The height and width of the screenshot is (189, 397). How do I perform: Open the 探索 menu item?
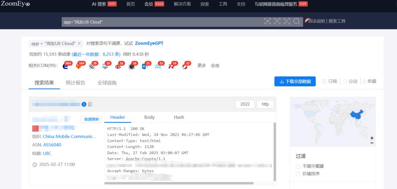(x=205, y=4)
